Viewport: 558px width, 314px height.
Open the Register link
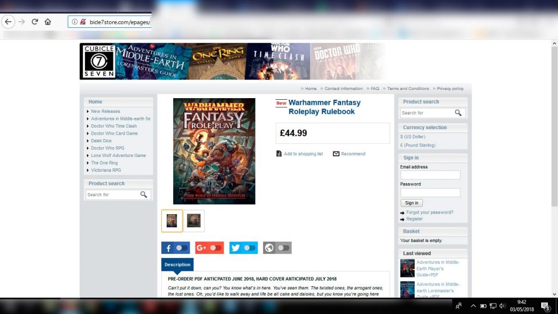tap(414, 219)
